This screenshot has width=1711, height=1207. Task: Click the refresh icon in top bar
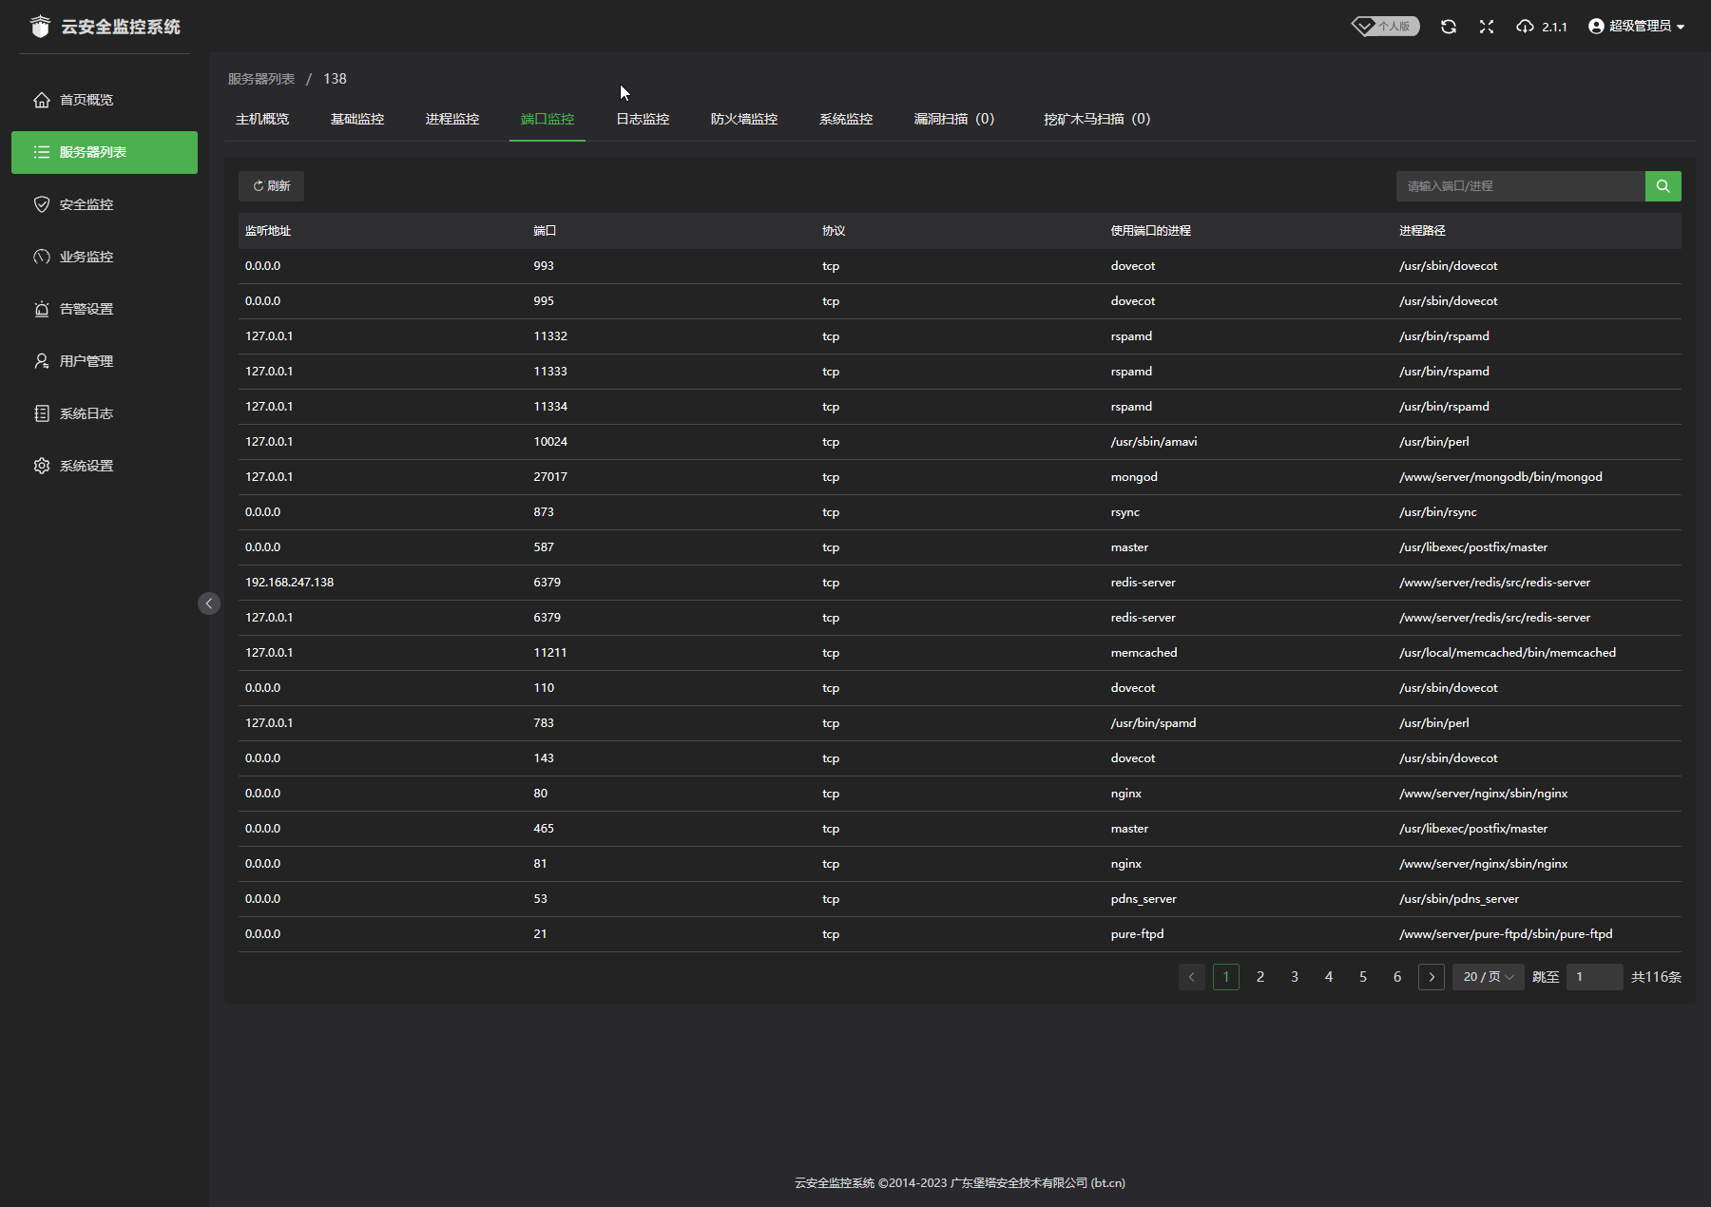pyautogui.click(x=1448, y=27)
